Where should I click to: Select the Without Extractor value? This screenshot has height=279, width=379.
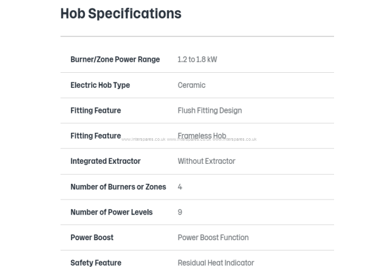coord(206,161)
